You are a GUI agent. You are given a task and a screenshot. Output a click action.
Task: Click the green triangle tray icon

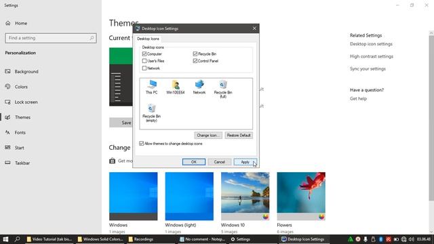pos(351,239)
